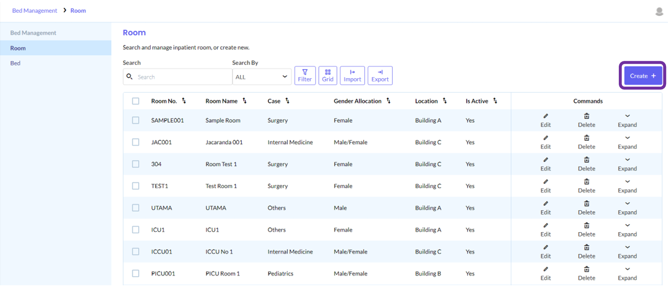
Task: Delete the ICCU01 room
Action: click(587, 251)
